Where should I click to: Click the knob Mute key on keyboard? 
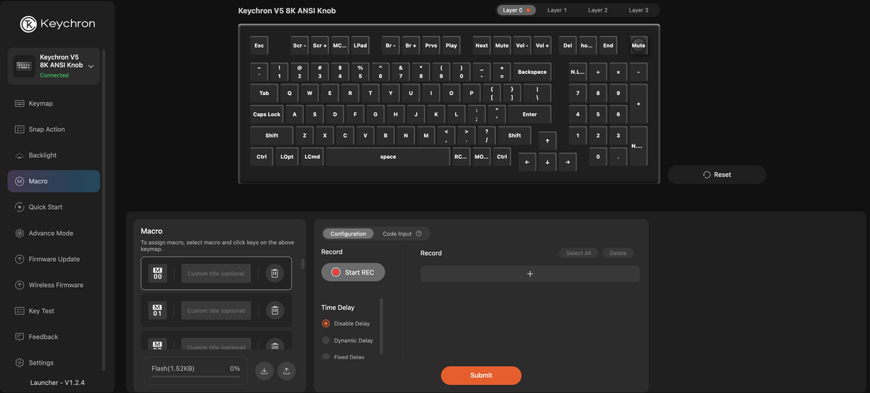pyautogui.click(x=638, y=45)
